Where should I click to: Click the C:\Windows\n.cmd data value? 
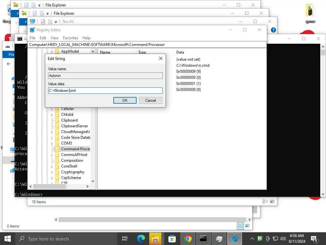coord(193,65)
